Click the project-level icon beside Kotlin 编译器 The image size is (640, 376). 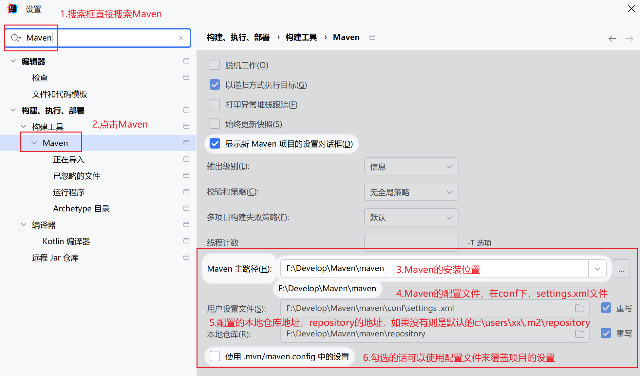click(x=186, y=241)
